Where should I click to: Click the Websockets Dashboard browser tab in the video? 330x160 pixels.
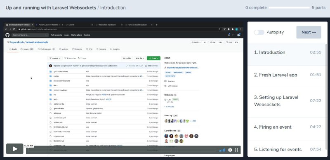tap(108, 25)
